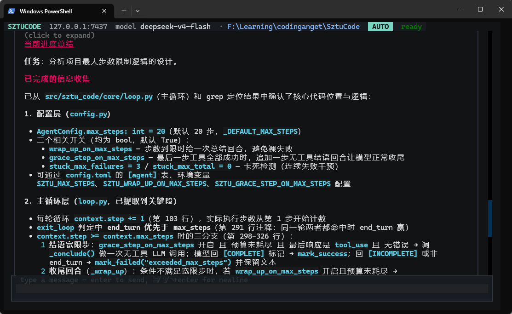Click the _conclude() function name
This screenshot has width=512, height=314.
coord(72,254)
